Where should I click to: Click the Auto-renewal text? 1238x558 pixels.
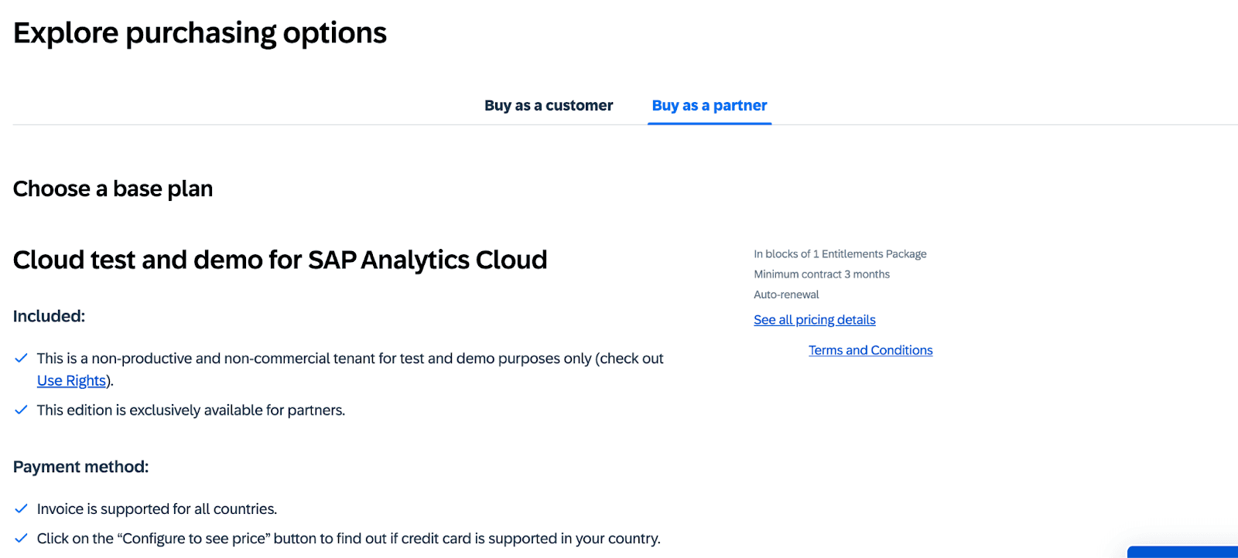click(786, 294)
